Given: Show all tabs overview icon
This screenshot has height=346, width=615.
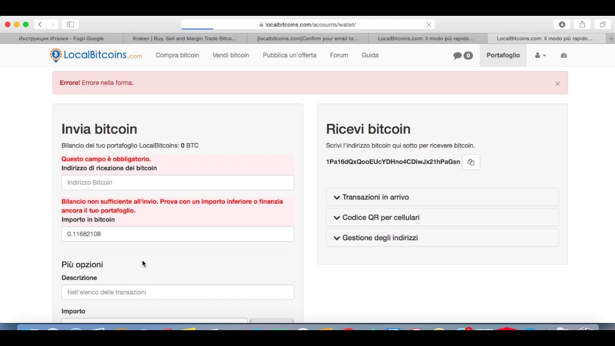Looking at the screenshot, I should 603,25.
